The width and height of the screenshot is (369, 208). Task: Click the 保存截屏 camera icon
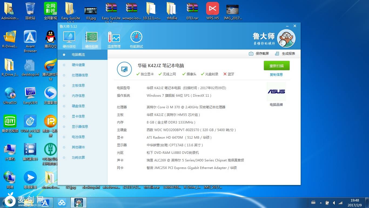pos(251,54)
